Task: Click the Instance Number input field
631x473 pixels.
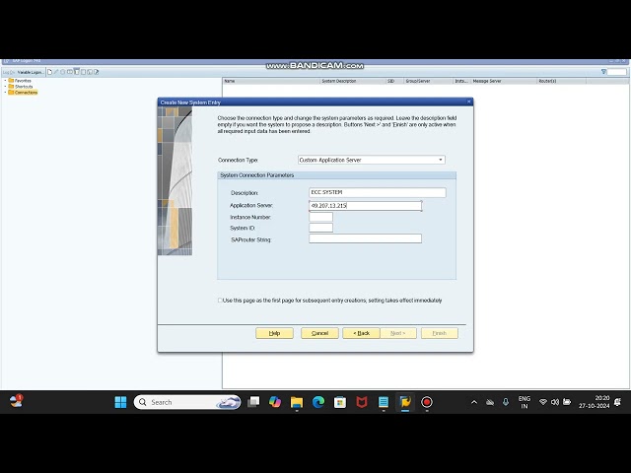Action: pyautogui.click(x=320, y=217)
